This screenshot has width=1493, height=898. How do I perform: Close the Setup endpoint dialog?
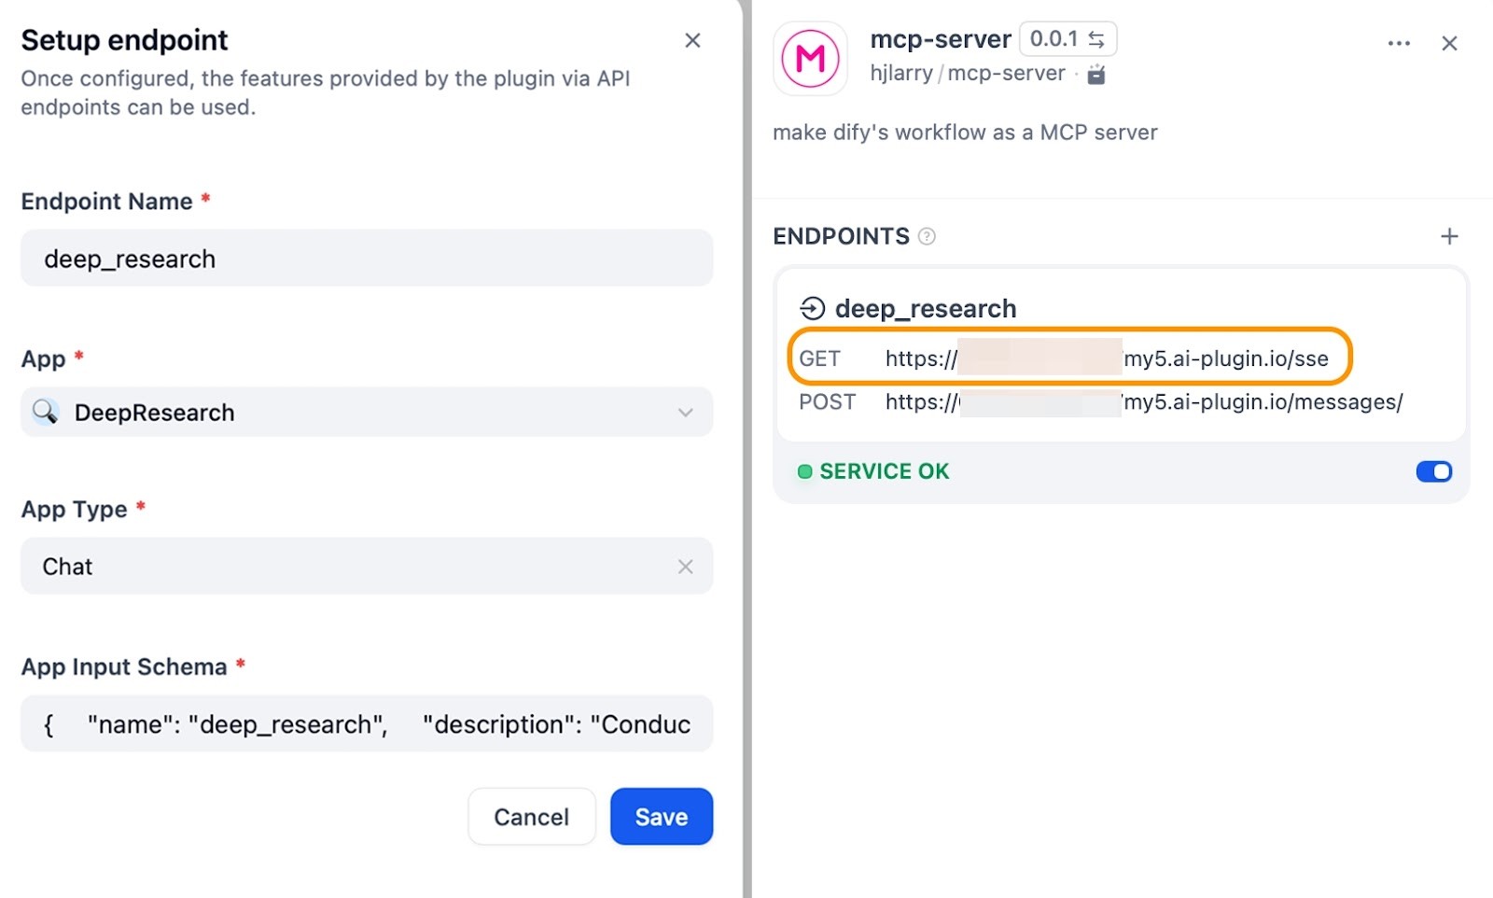tap(692, 40)
